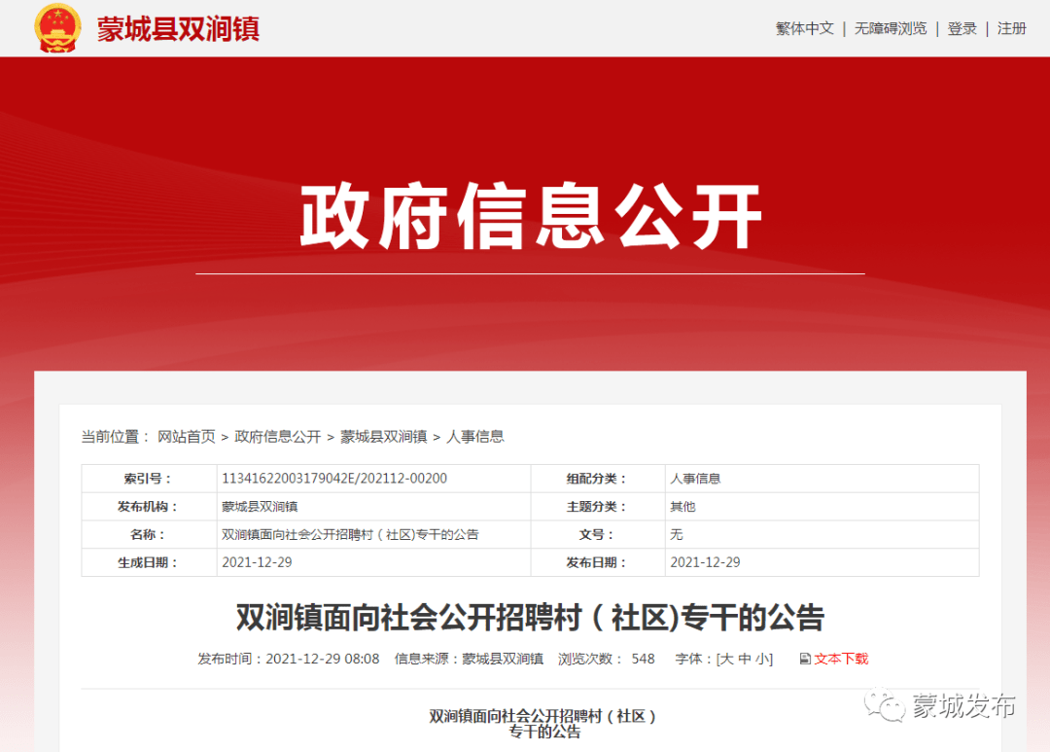Set font size to 小
Viewport: 1050px width, 752px height.
(762, 659)
